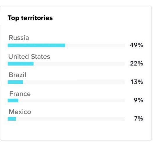Click the 13% value for Brazil
This screenshot has width=153, height=144.
(x=137, y=82)
